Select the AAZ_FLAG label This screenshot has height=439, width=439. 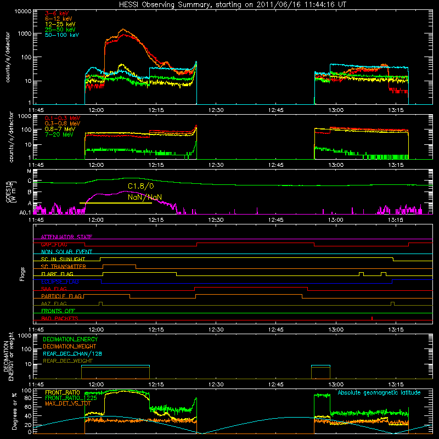54,303
